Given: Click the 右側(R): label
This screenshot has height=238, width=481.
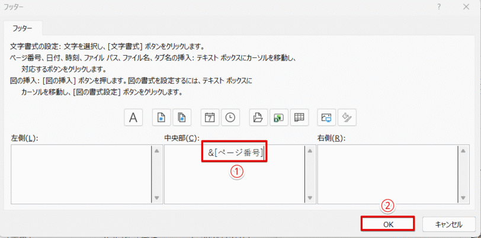Looking at the screenshot, I should point(332,138).
